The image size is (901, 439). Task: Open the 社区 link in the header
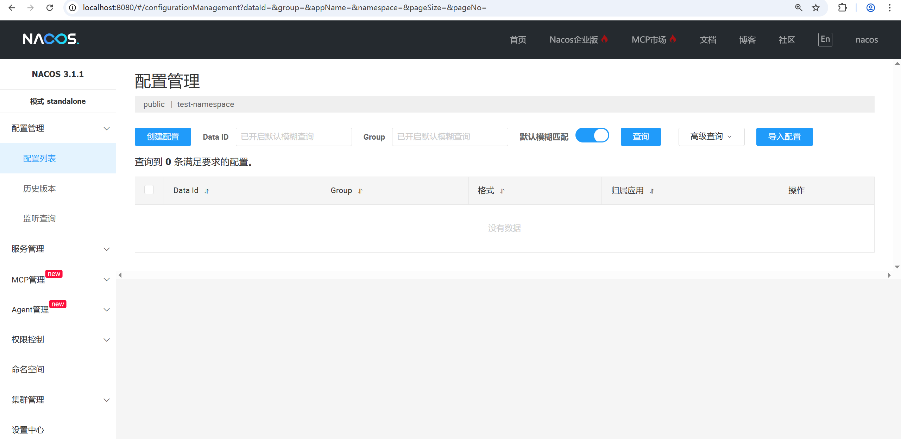(787, 40)
